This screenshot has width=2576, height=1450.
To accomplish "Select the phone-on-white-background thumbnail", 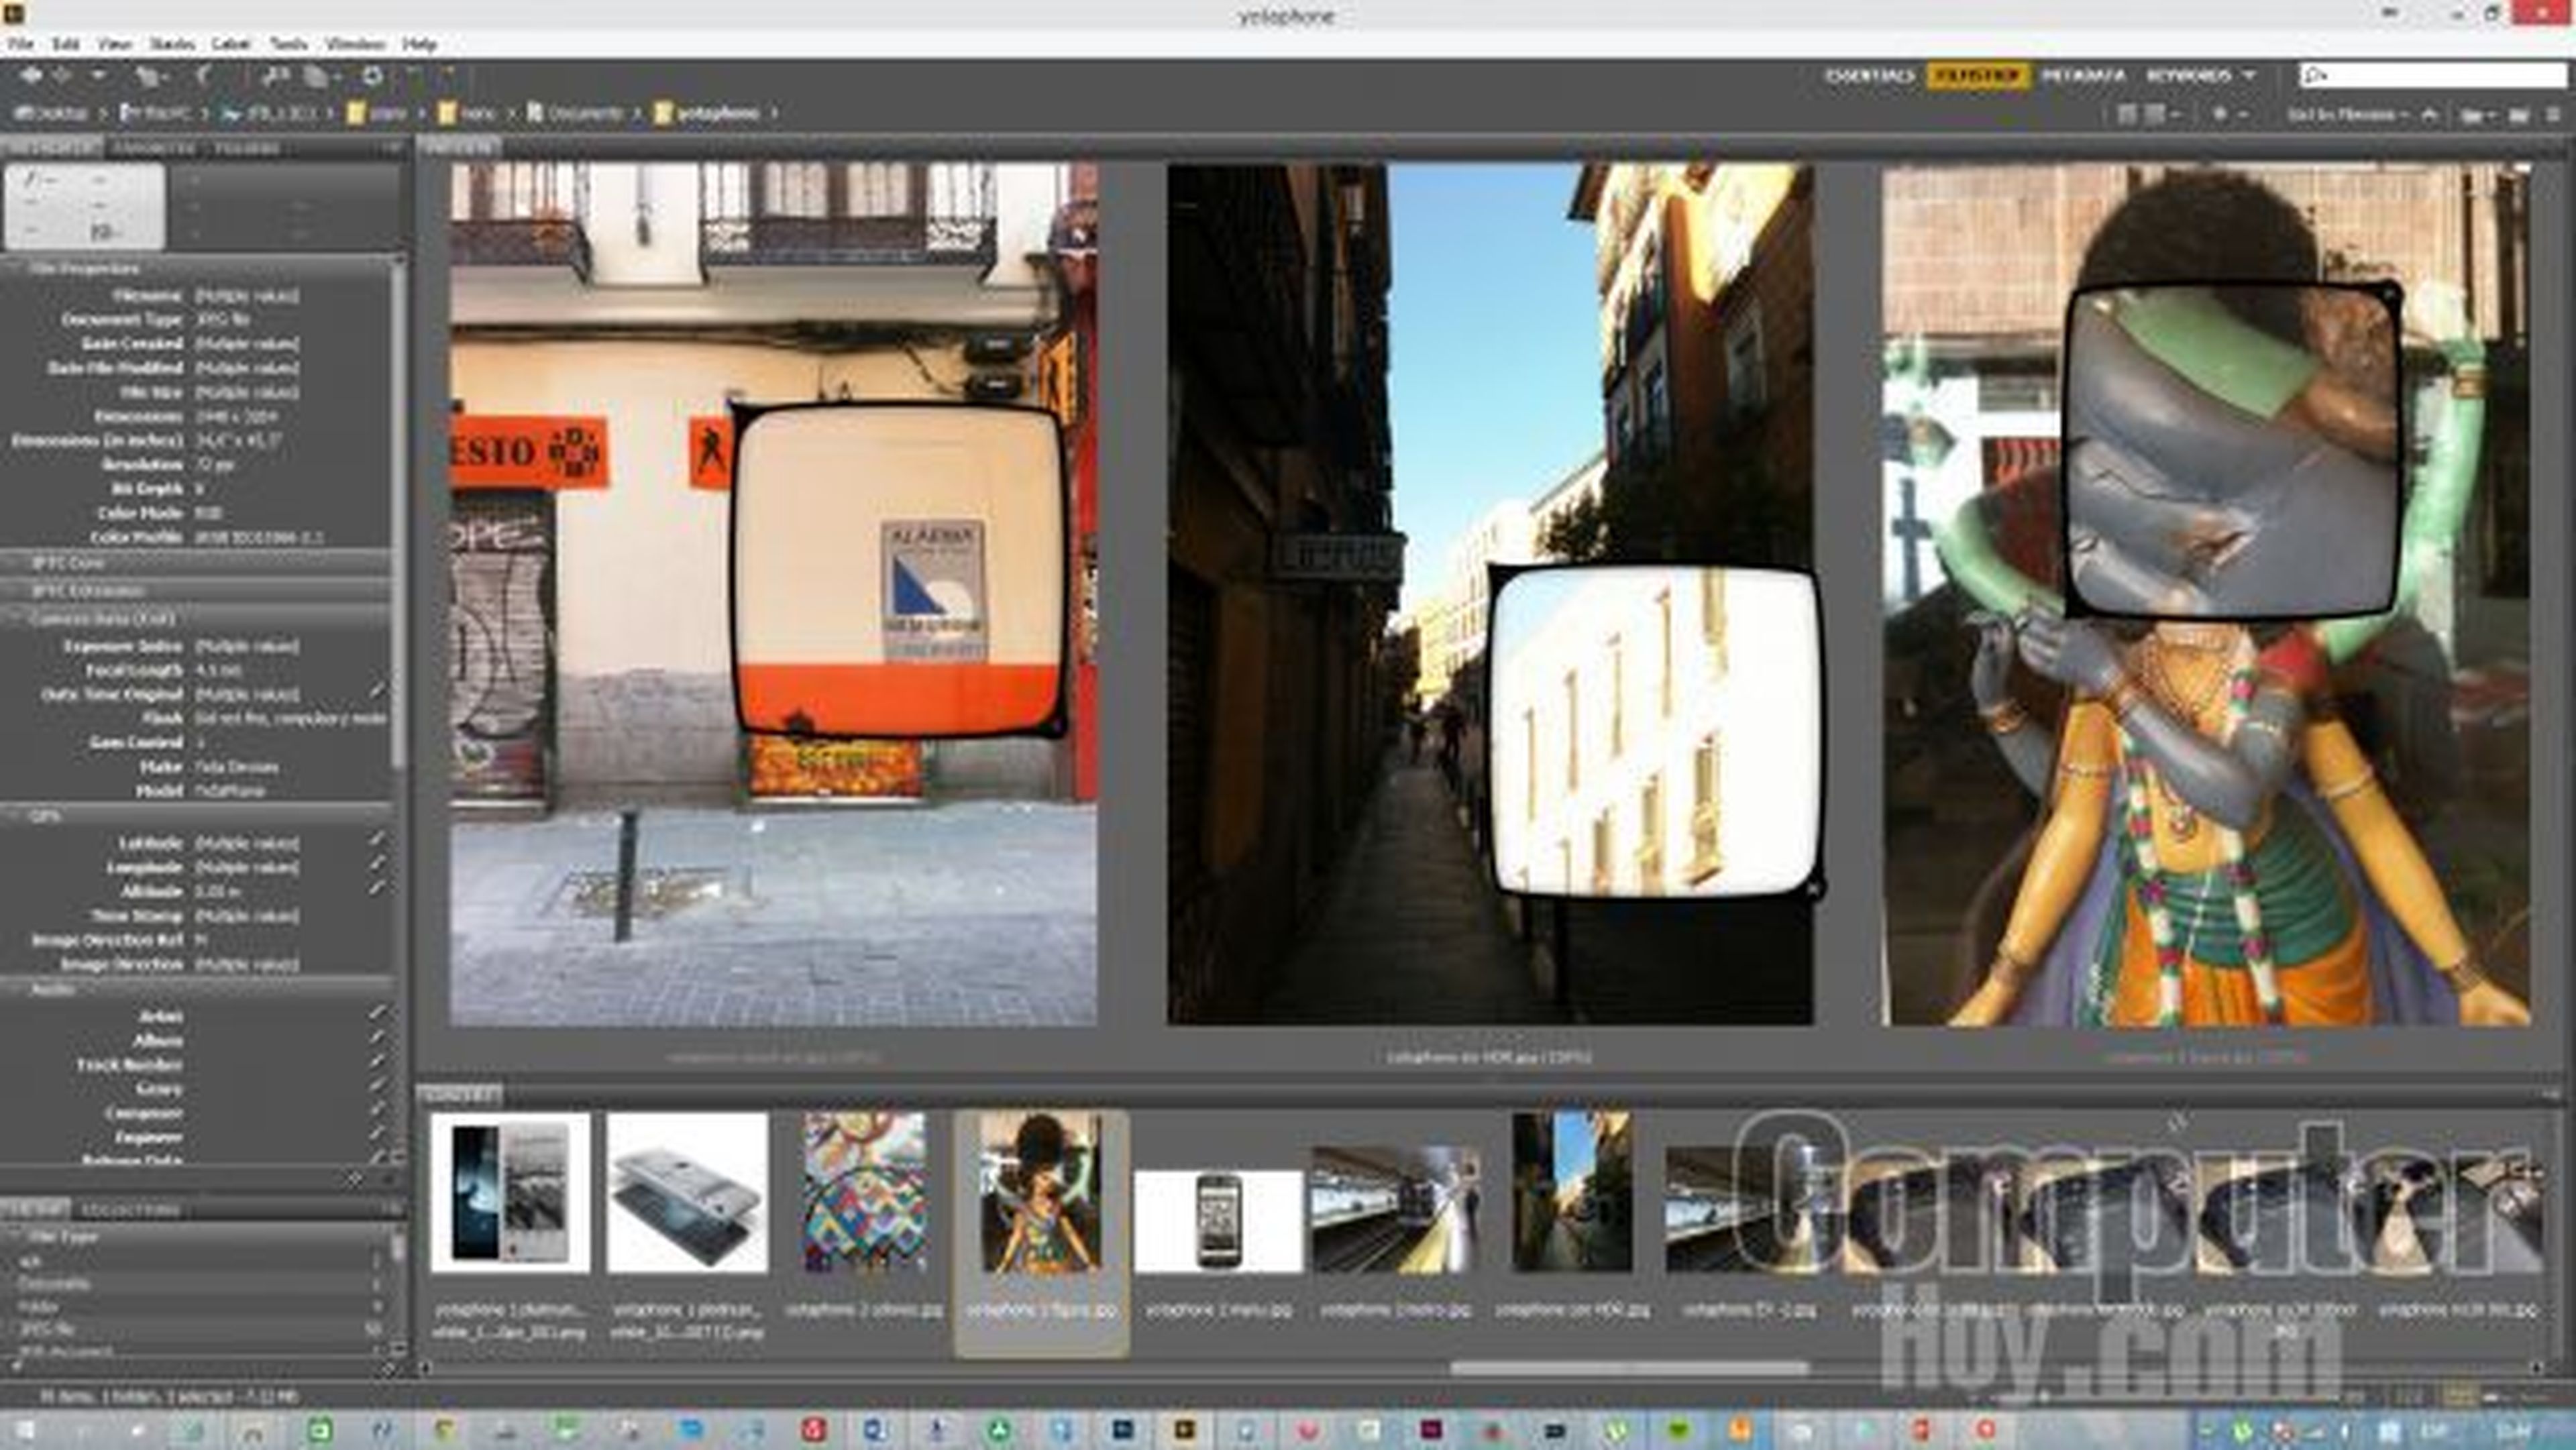I will click(1218, 1220).
